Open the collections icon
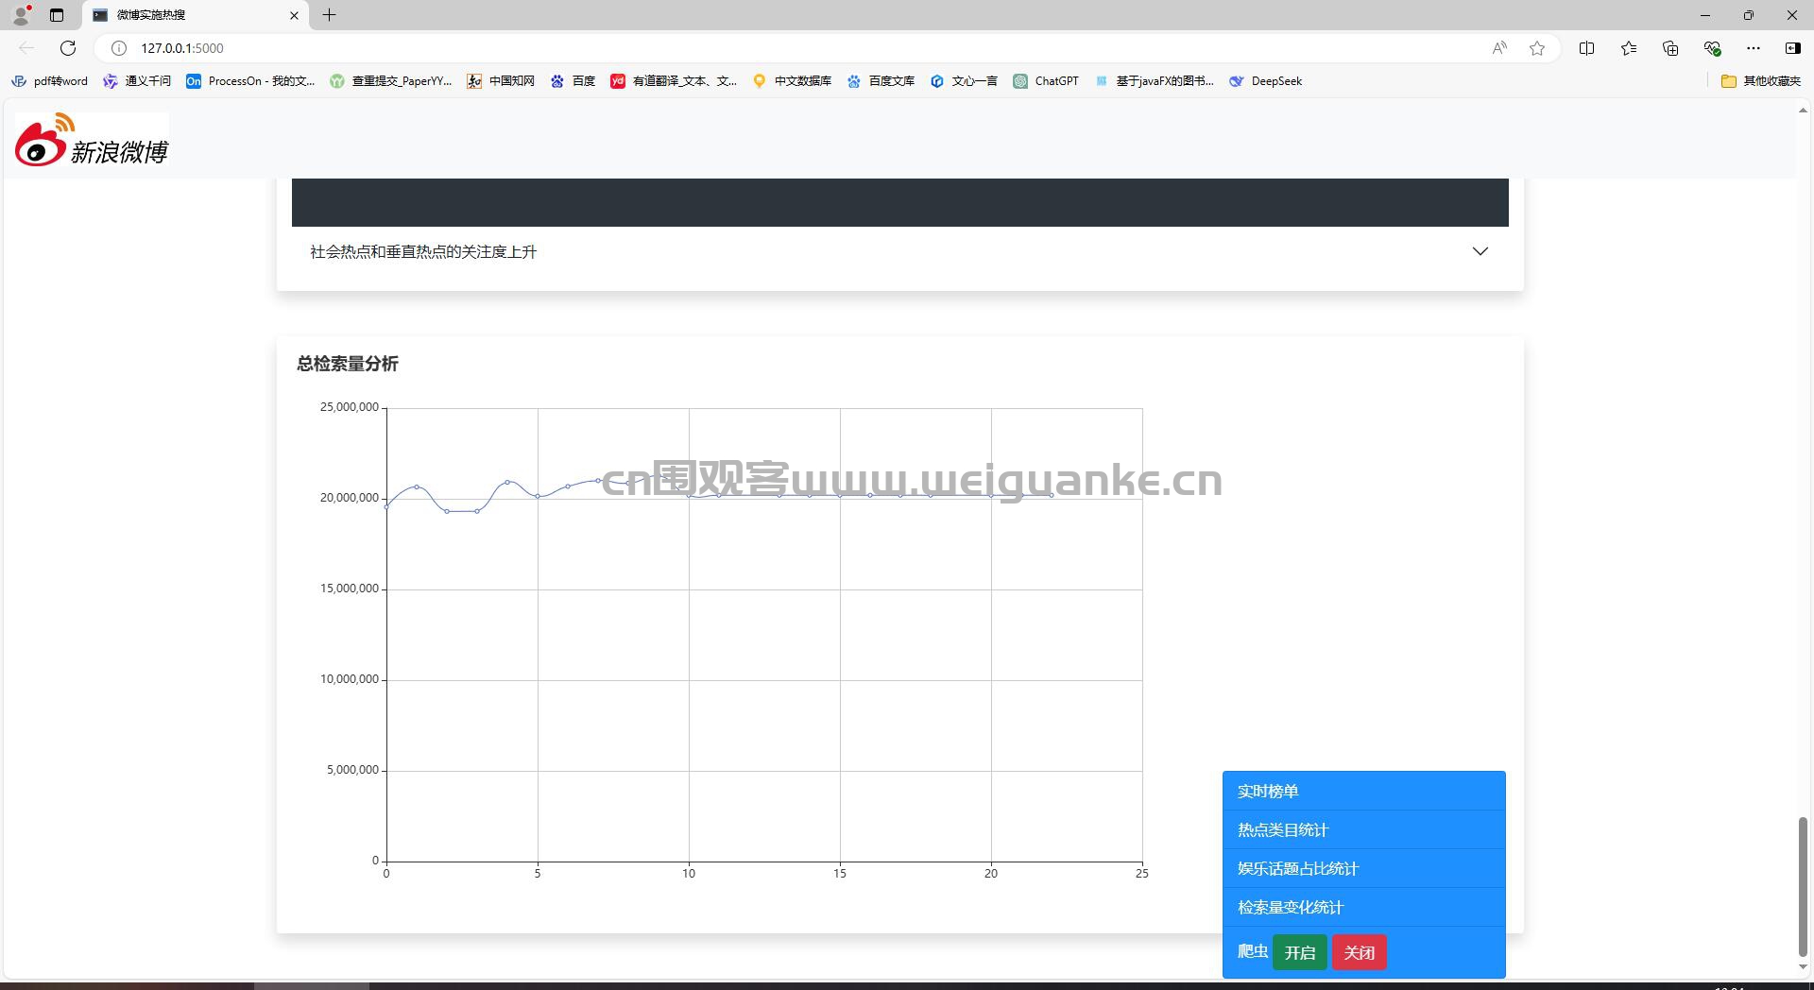The width and height of the screenshot is (1814, 990). 1670,48
